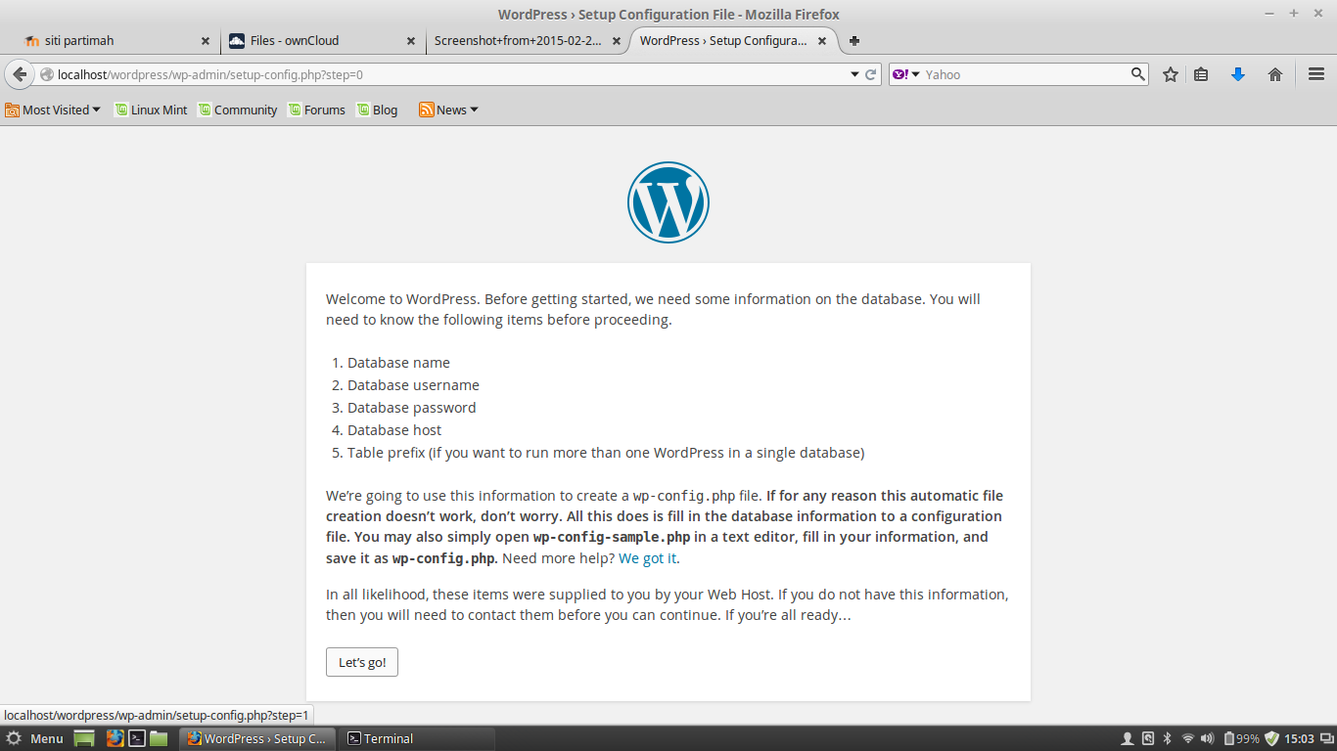This screenshot has height=751, width=1337.
Task: Close the Screenshot+from+2015 tab
Action: coord(617,41)
